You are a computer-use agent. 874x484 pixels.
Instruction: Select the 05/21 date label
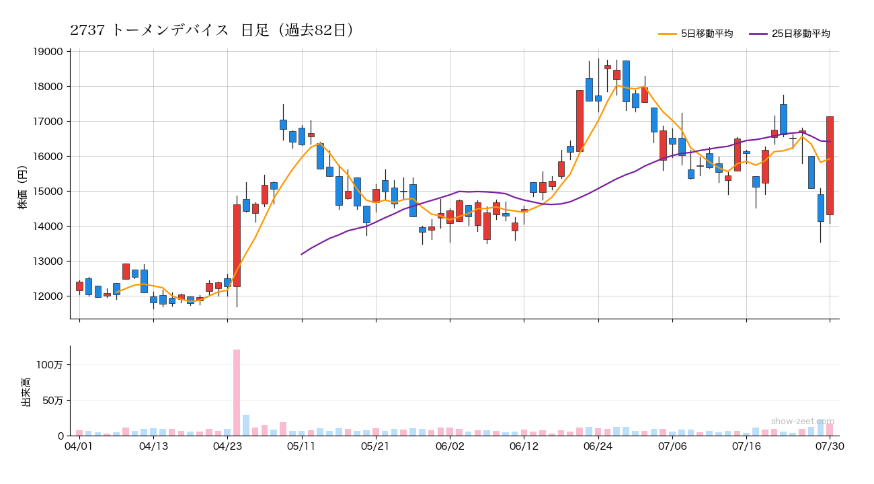[x=375, y=446]
